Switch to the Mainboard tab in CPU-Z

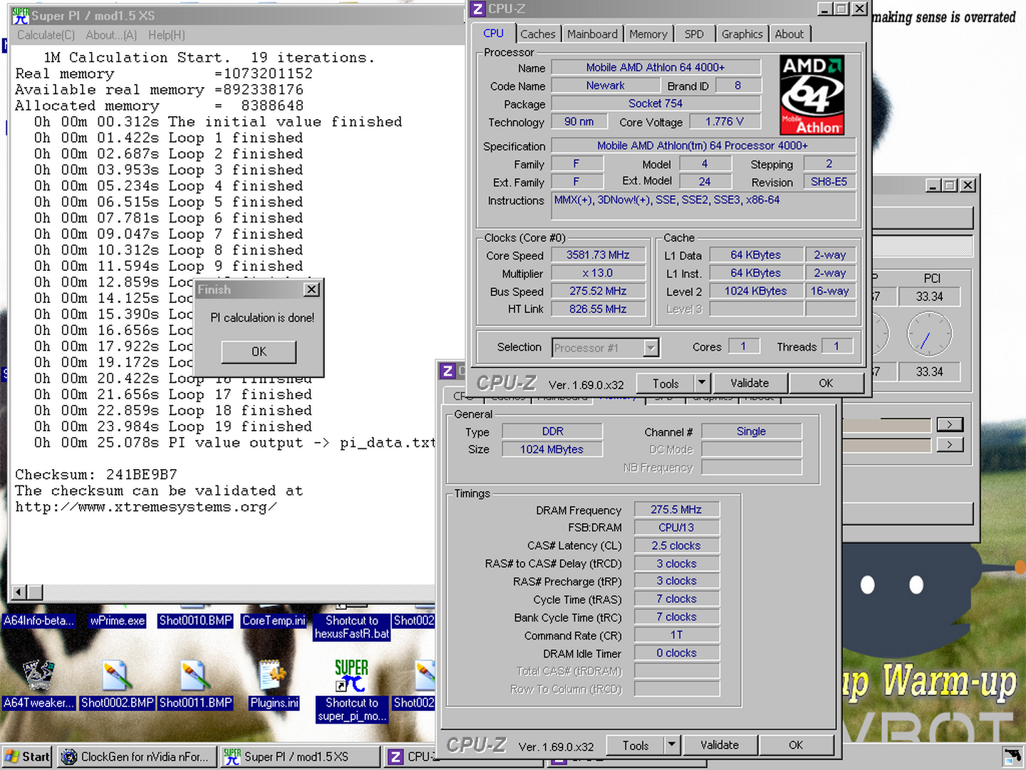[x=592, y=34]
